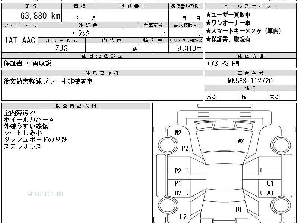Click the 外装色 header cell
This screenshot has width=298, height=223.
[x=88, y=25]
